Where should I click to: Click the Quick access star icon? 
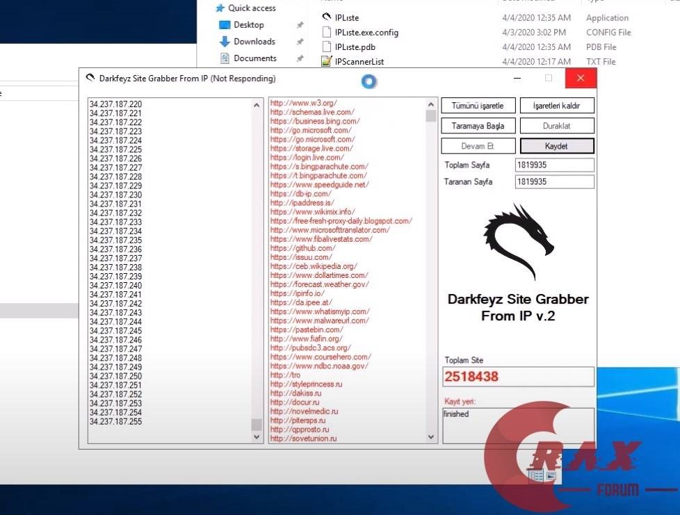coord(220,8)
